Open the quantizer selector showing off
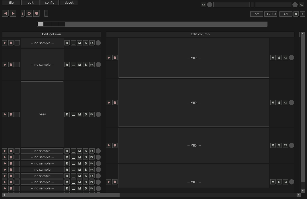This screenshot has width=307, height=199. click(x=257, y=14)
